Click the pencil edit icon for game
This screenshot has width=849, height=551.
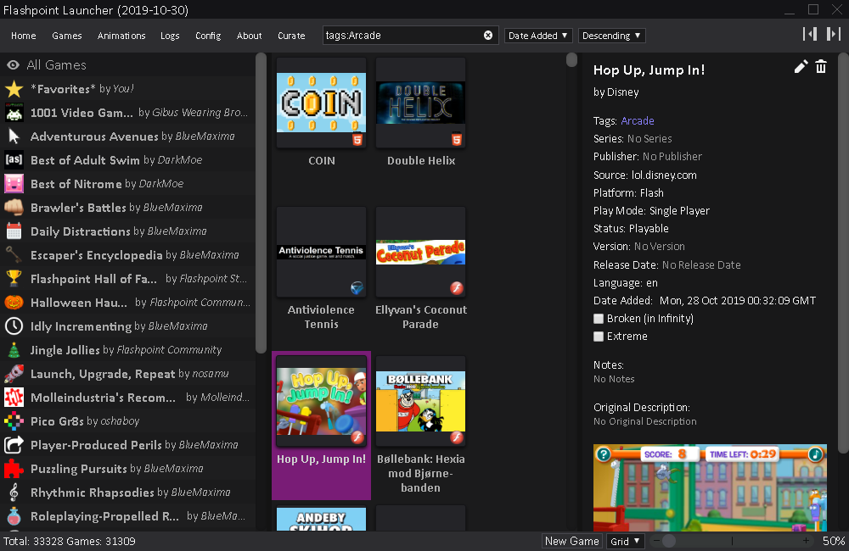[x=801, y=67]
